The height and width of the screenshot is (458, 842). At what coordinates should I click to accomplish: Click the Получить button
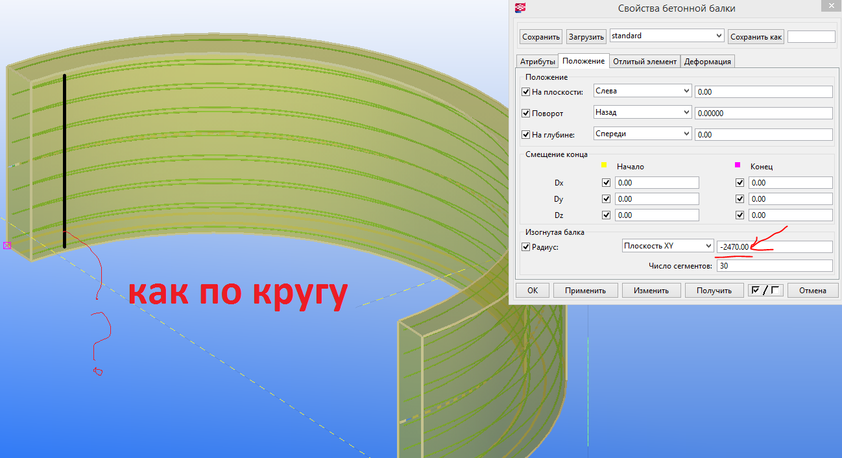(714, 291)
